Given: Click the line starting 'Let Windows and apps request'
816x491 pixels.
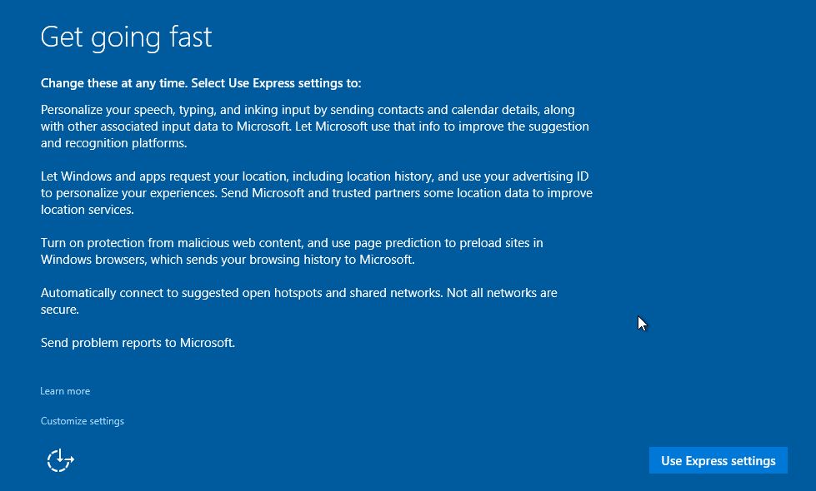Looking at the screenshot, I should 314,176.
